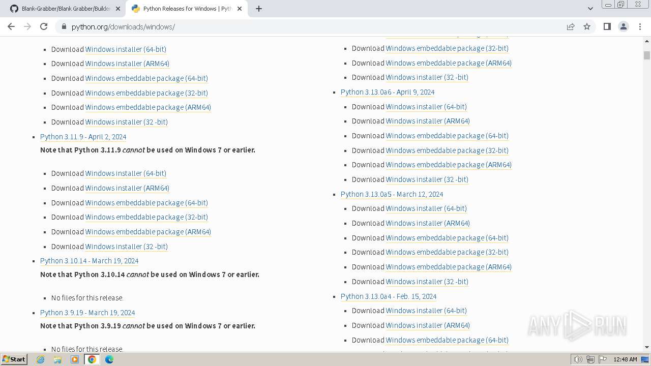Bookmark this page with the star icon
This screenshot has width=651, height=366.
(587, 26)
